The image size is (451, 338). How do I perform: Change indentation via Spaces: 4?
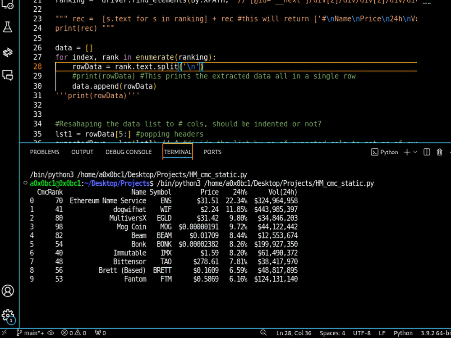[332, 333]
